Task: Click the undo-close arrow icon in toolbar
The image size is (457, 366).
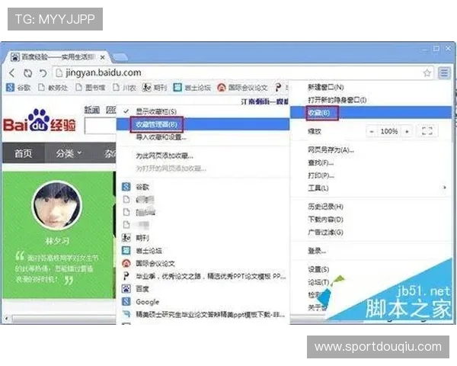Action: pos(43,72)
